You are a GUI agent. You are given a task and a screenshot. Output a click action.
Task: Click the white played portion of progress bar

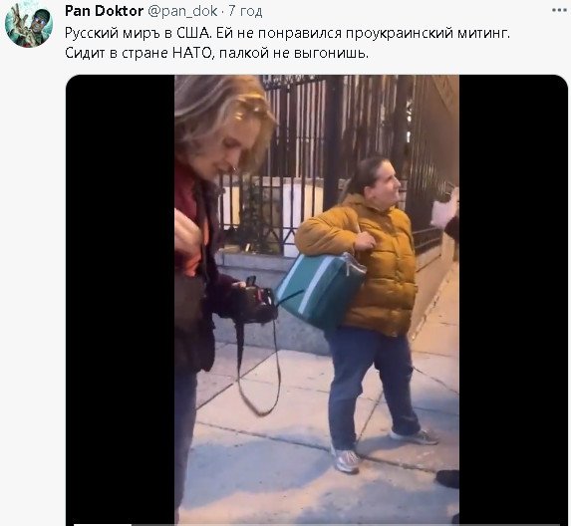click(103, 525)
